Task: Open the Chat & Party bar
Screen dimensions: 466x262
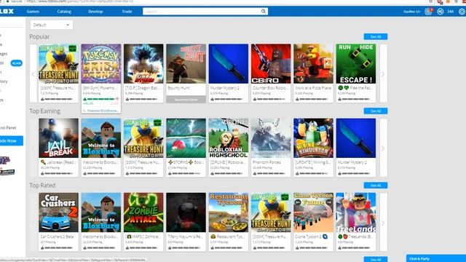Action: pos(436,258)
